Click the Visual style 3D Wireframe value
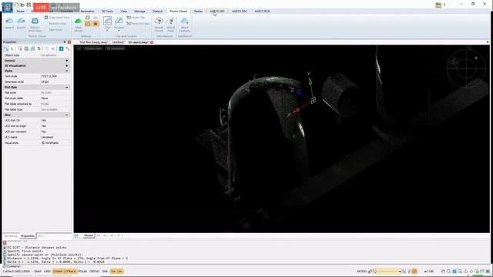The image size is (493, 277). [x=55, y=143]
